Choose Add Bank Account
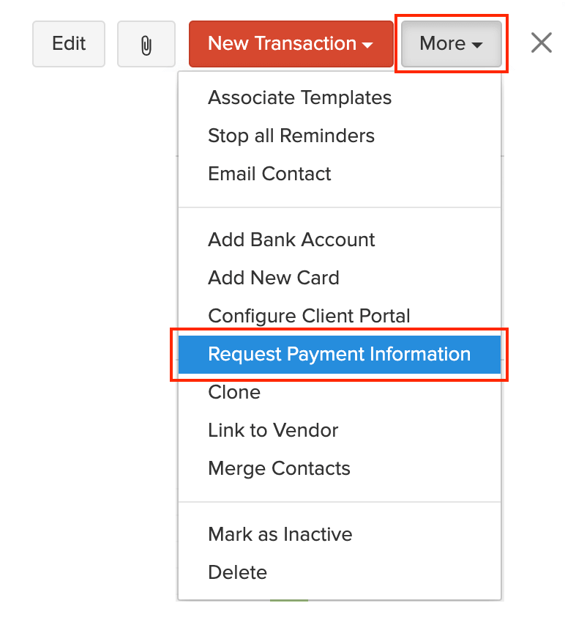Image resolution: width=565 pixels, height=617 pixels. coord(291,240)
